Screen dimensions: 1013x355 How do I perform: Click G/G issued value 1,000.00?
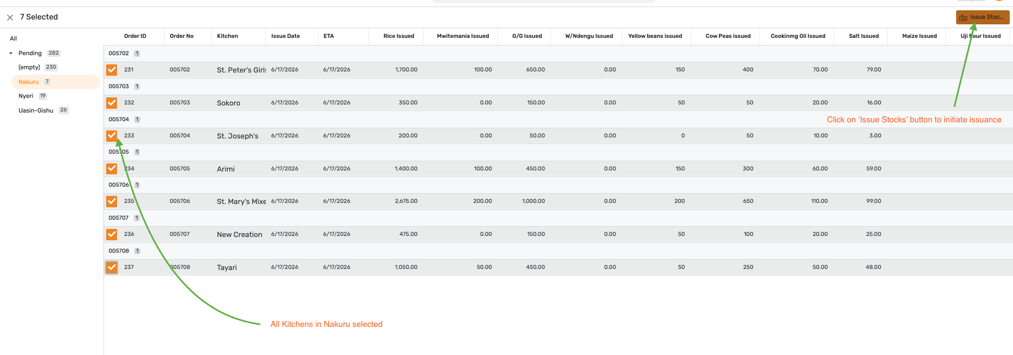point(534,201)
